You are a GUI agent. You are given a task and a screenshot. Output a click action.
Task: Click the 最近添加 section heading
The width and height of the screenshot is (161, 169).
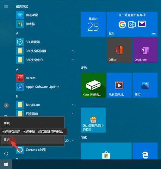point(22,7)
